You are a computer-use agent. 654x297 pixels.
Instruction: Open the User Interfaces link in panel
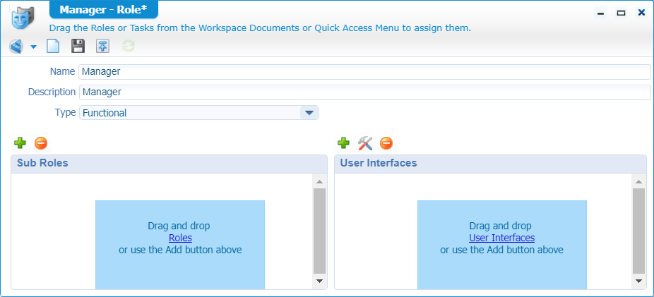tap(501, 238)
